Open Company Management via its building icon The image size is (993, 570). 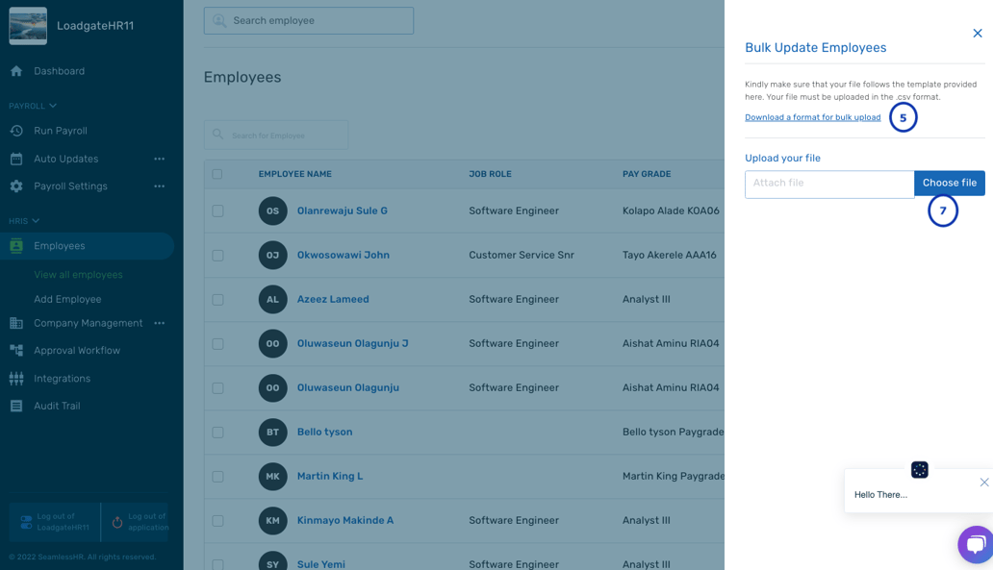point(17,323)
